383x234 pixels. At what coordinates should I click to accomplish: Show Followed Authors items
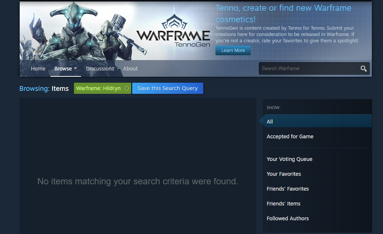point(288,219)
